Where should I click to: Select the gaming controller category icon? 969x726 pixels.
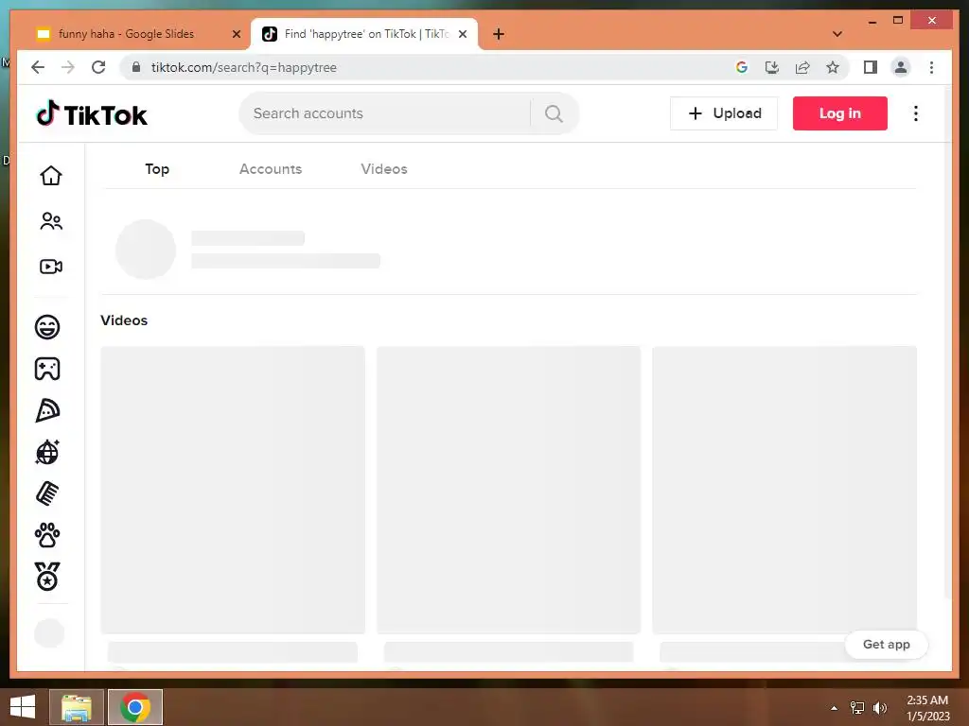(x=47, y=369)
